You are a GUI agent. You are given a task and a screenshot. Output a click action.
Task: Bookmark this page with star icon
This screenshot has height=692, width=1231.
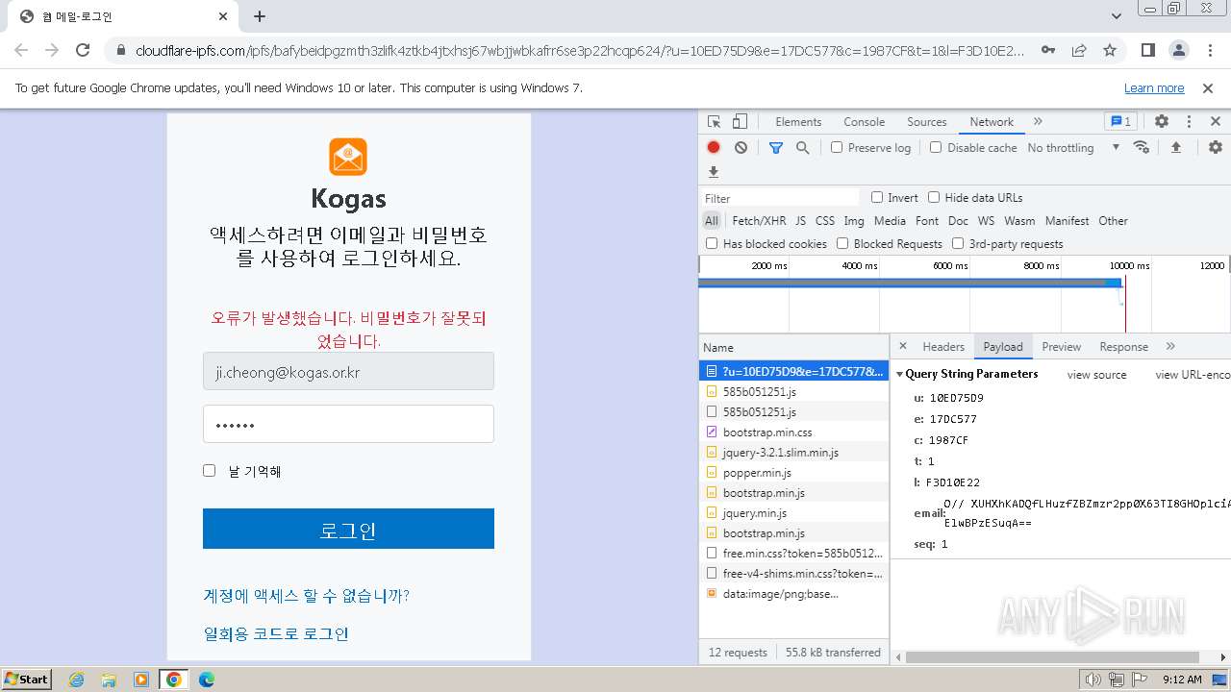[x=1110, y=50]
